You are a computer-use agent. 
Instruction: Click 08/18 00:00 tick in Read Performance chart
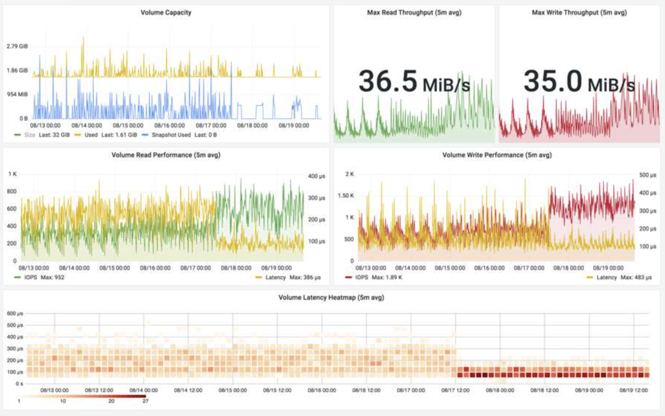[236, 268]
